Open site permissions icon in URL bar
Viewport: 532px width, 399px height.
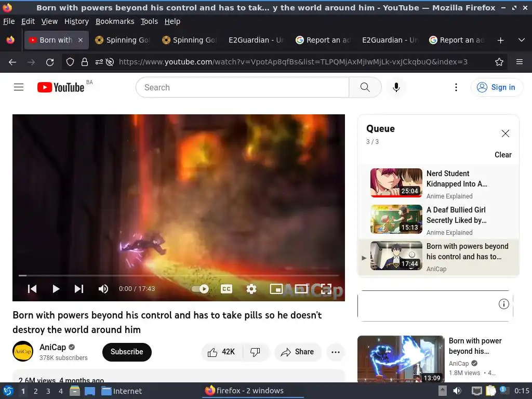[99, 62]
